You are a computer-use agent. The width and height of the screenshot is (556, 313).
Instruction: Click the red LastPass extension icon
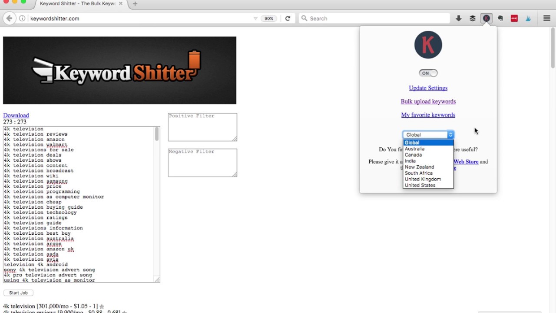click(x=514, y=18)
